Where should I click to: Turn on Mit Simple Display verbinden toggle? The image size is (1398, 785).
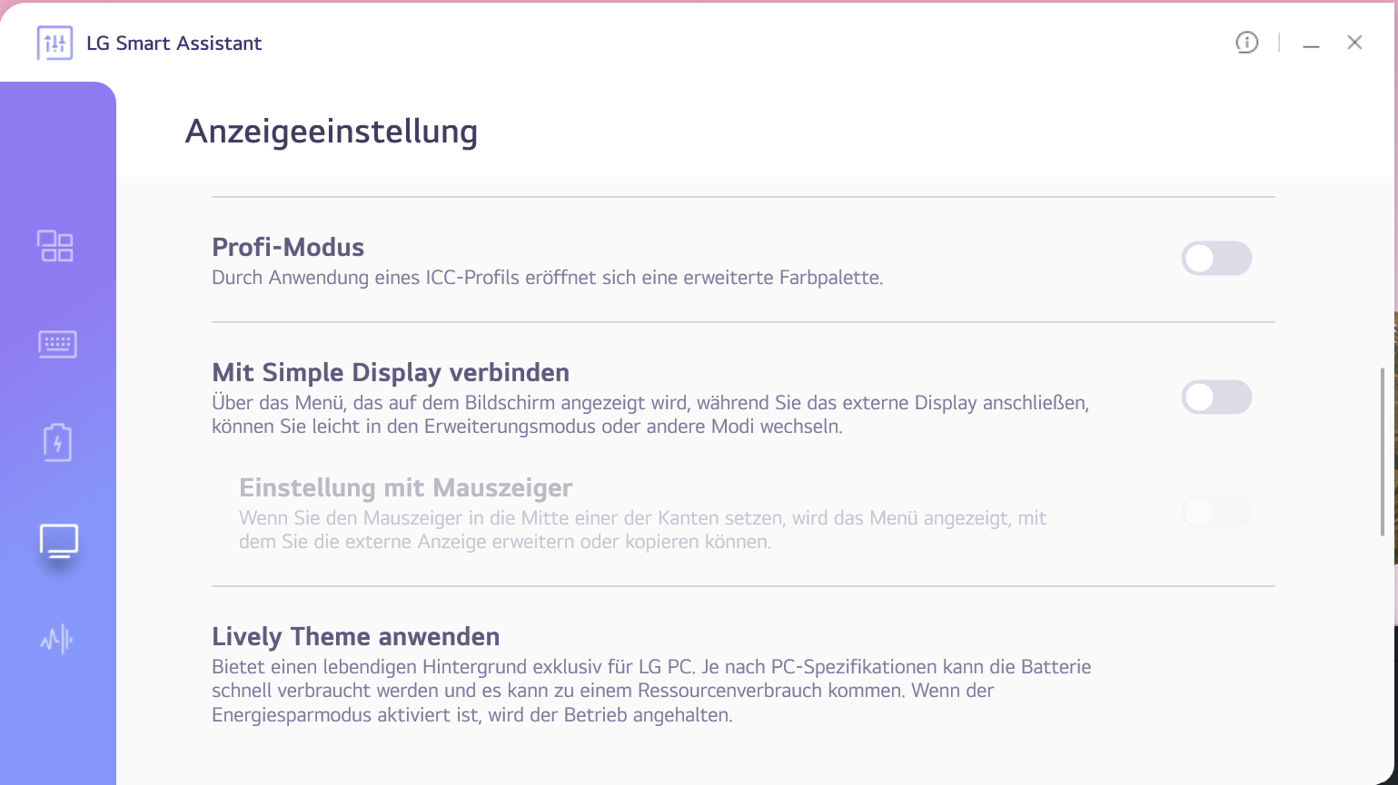[1215, 397]
